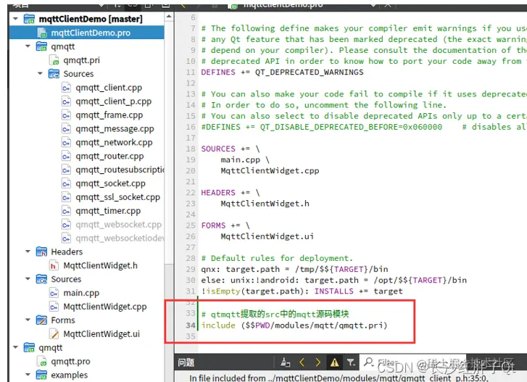Collapse the qmqtt sub-project folder under mqttClientDemo
Image resolution: width=527 pixels, height=382 pixels.
(28, 46)
